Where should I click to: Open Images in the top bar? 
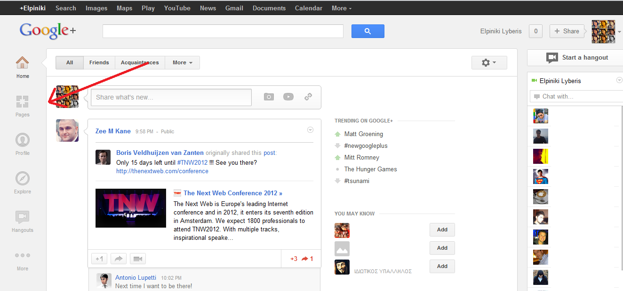(x=96, y=8)
